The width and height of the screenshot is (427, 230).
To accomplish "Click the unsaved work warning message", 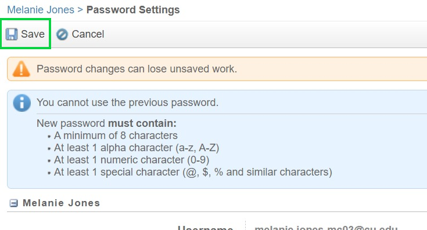I will click(x=137, y=69).
